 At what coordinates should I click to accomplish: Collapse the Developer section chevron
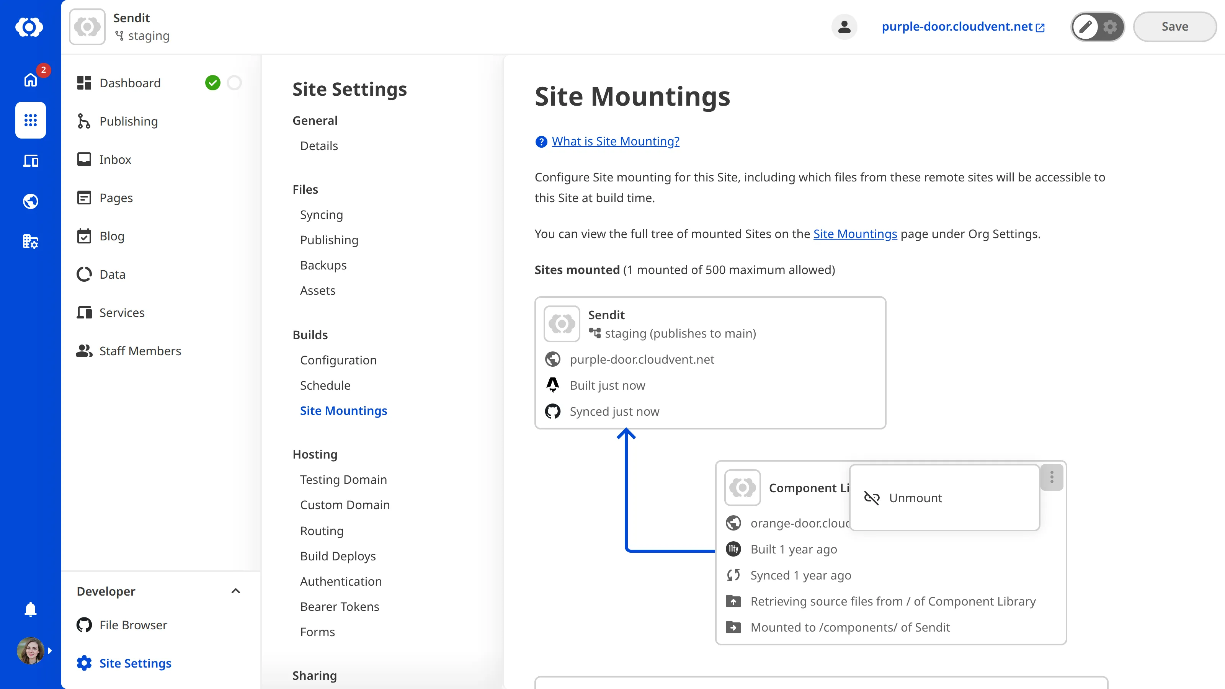[x=235, y=591]
